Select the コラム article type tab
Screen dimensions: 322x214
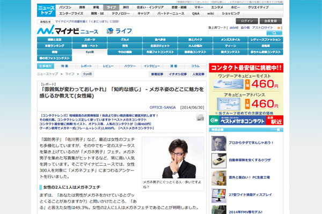tap(195, 66)
